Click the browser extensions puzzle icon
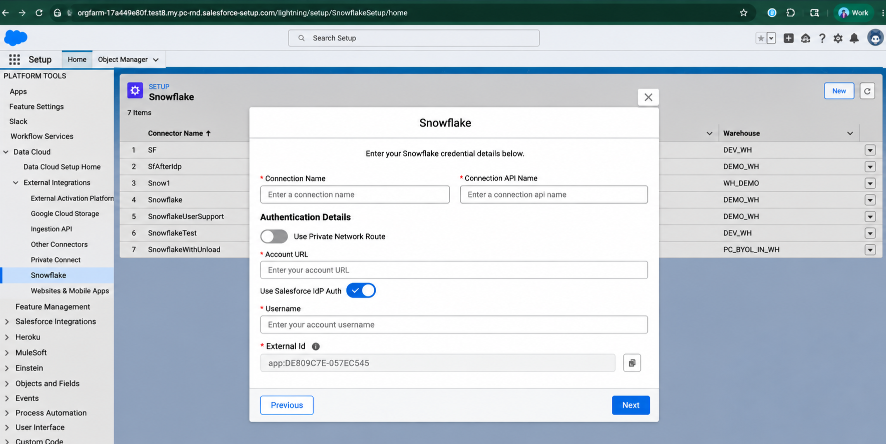The height and width of the screenshot is (444, 886). 790,12
